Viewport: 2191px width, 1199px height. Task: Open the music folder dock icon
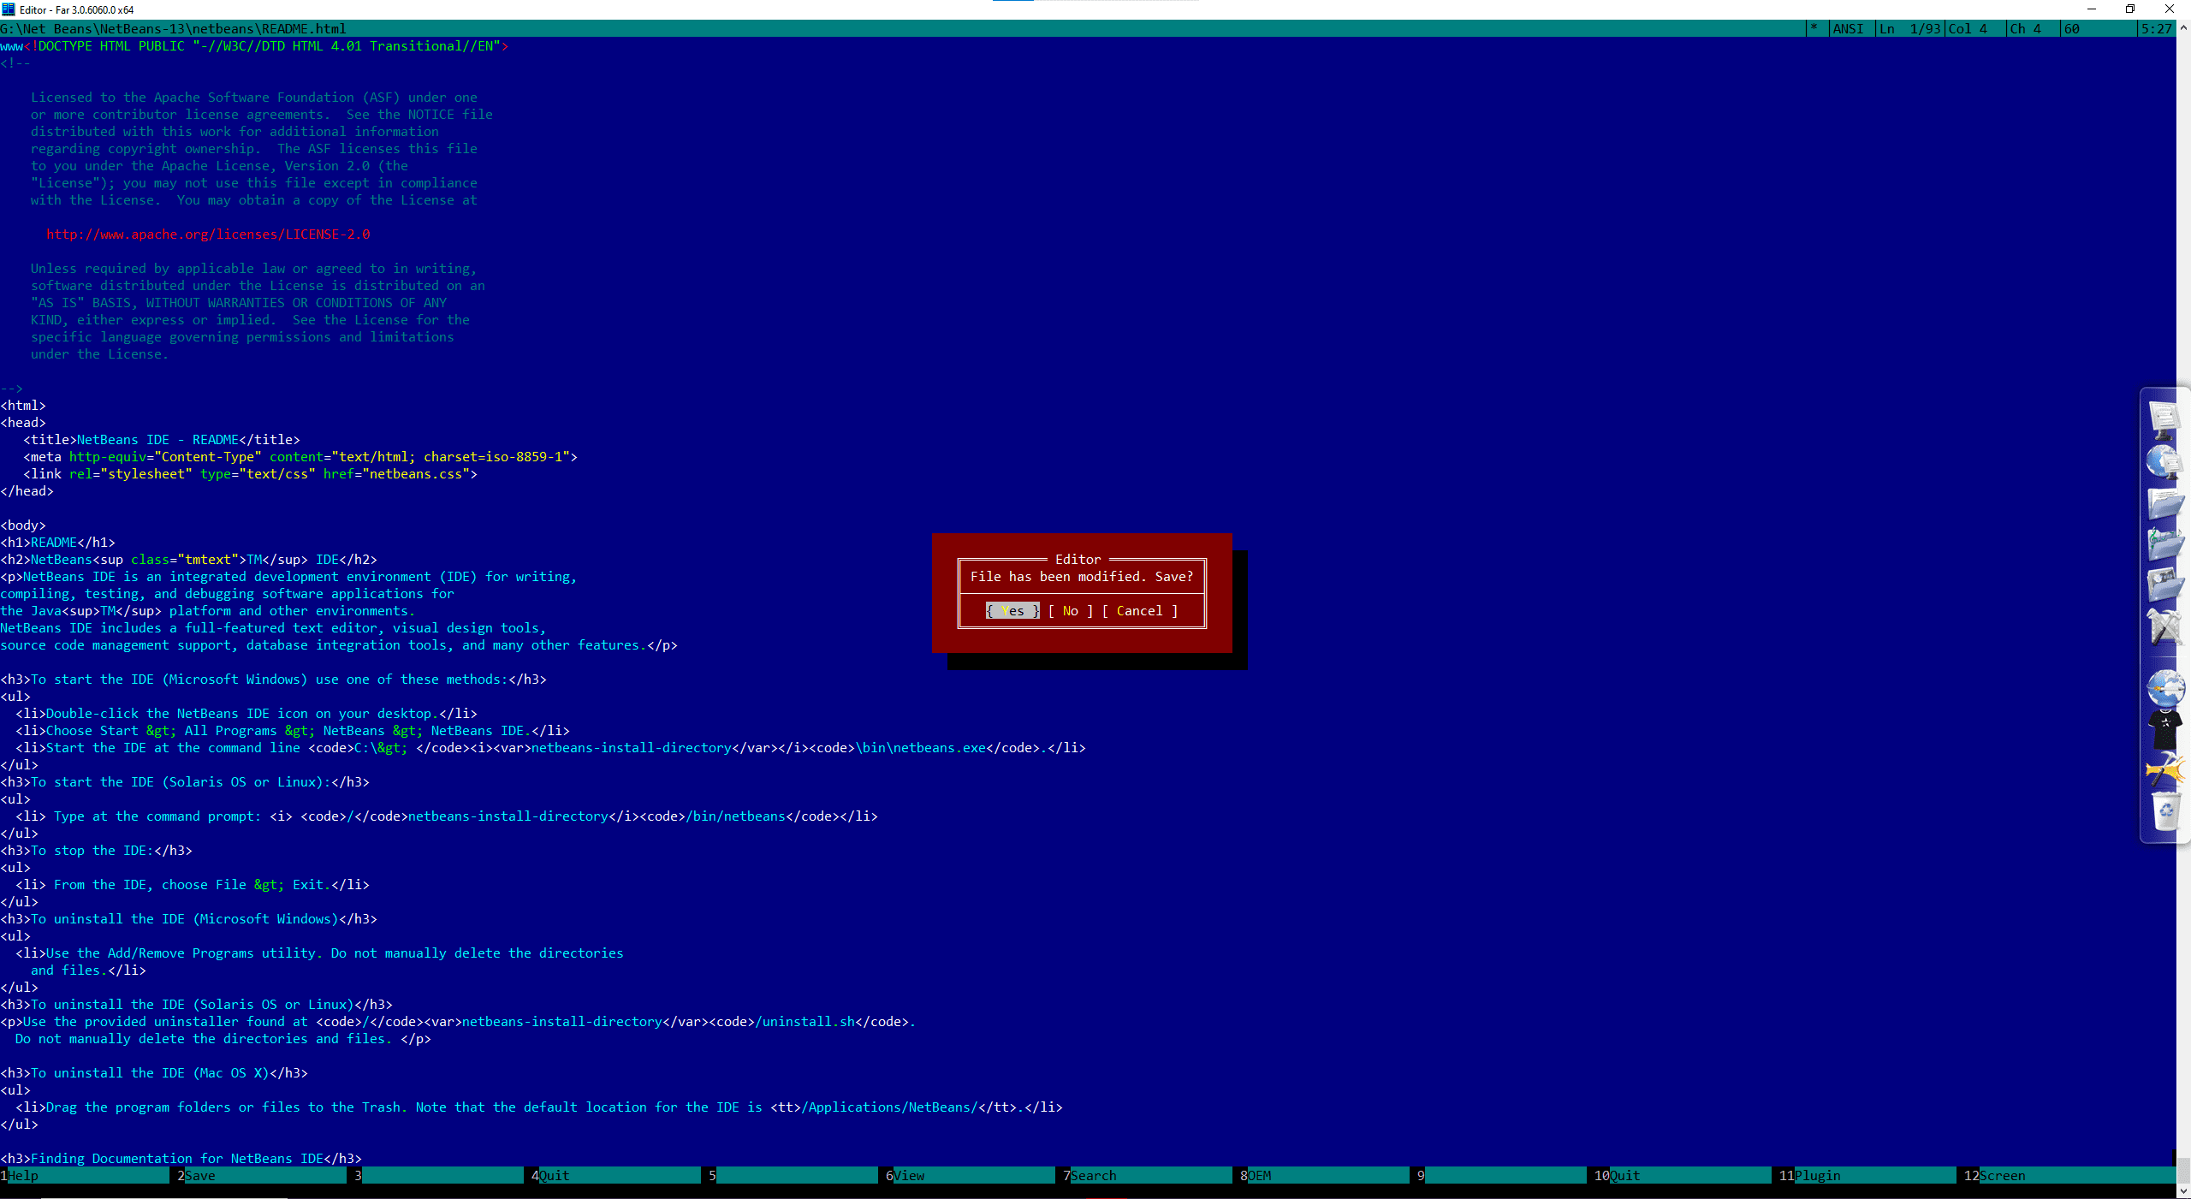coord(2164,544)
